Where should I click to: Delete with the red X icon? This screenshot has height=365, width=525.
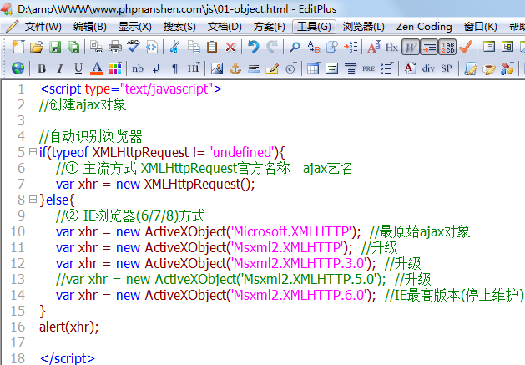coord(230,48)
